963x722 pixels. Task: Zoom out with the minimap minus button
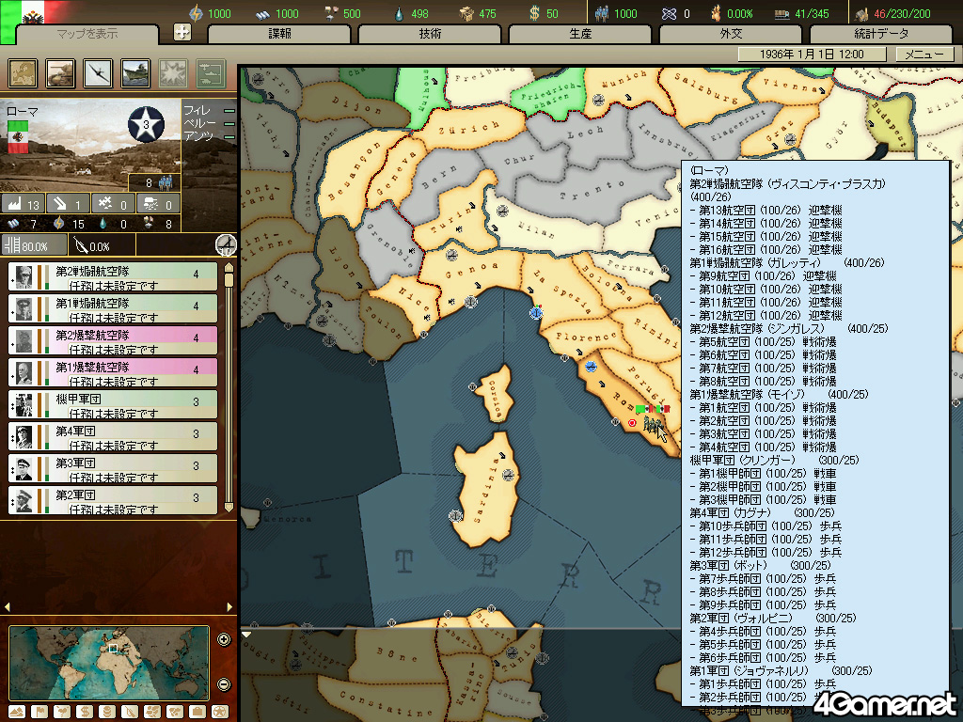[x=224, y=684]
